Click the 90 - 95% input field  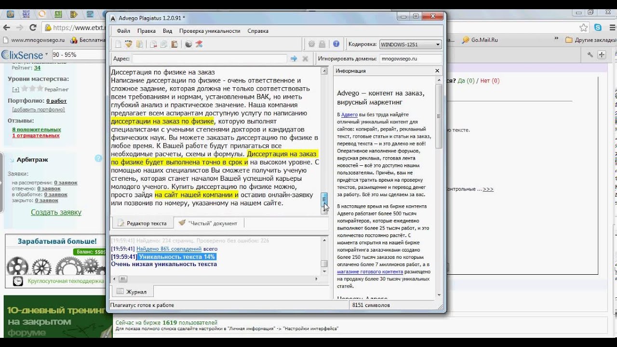79,55
